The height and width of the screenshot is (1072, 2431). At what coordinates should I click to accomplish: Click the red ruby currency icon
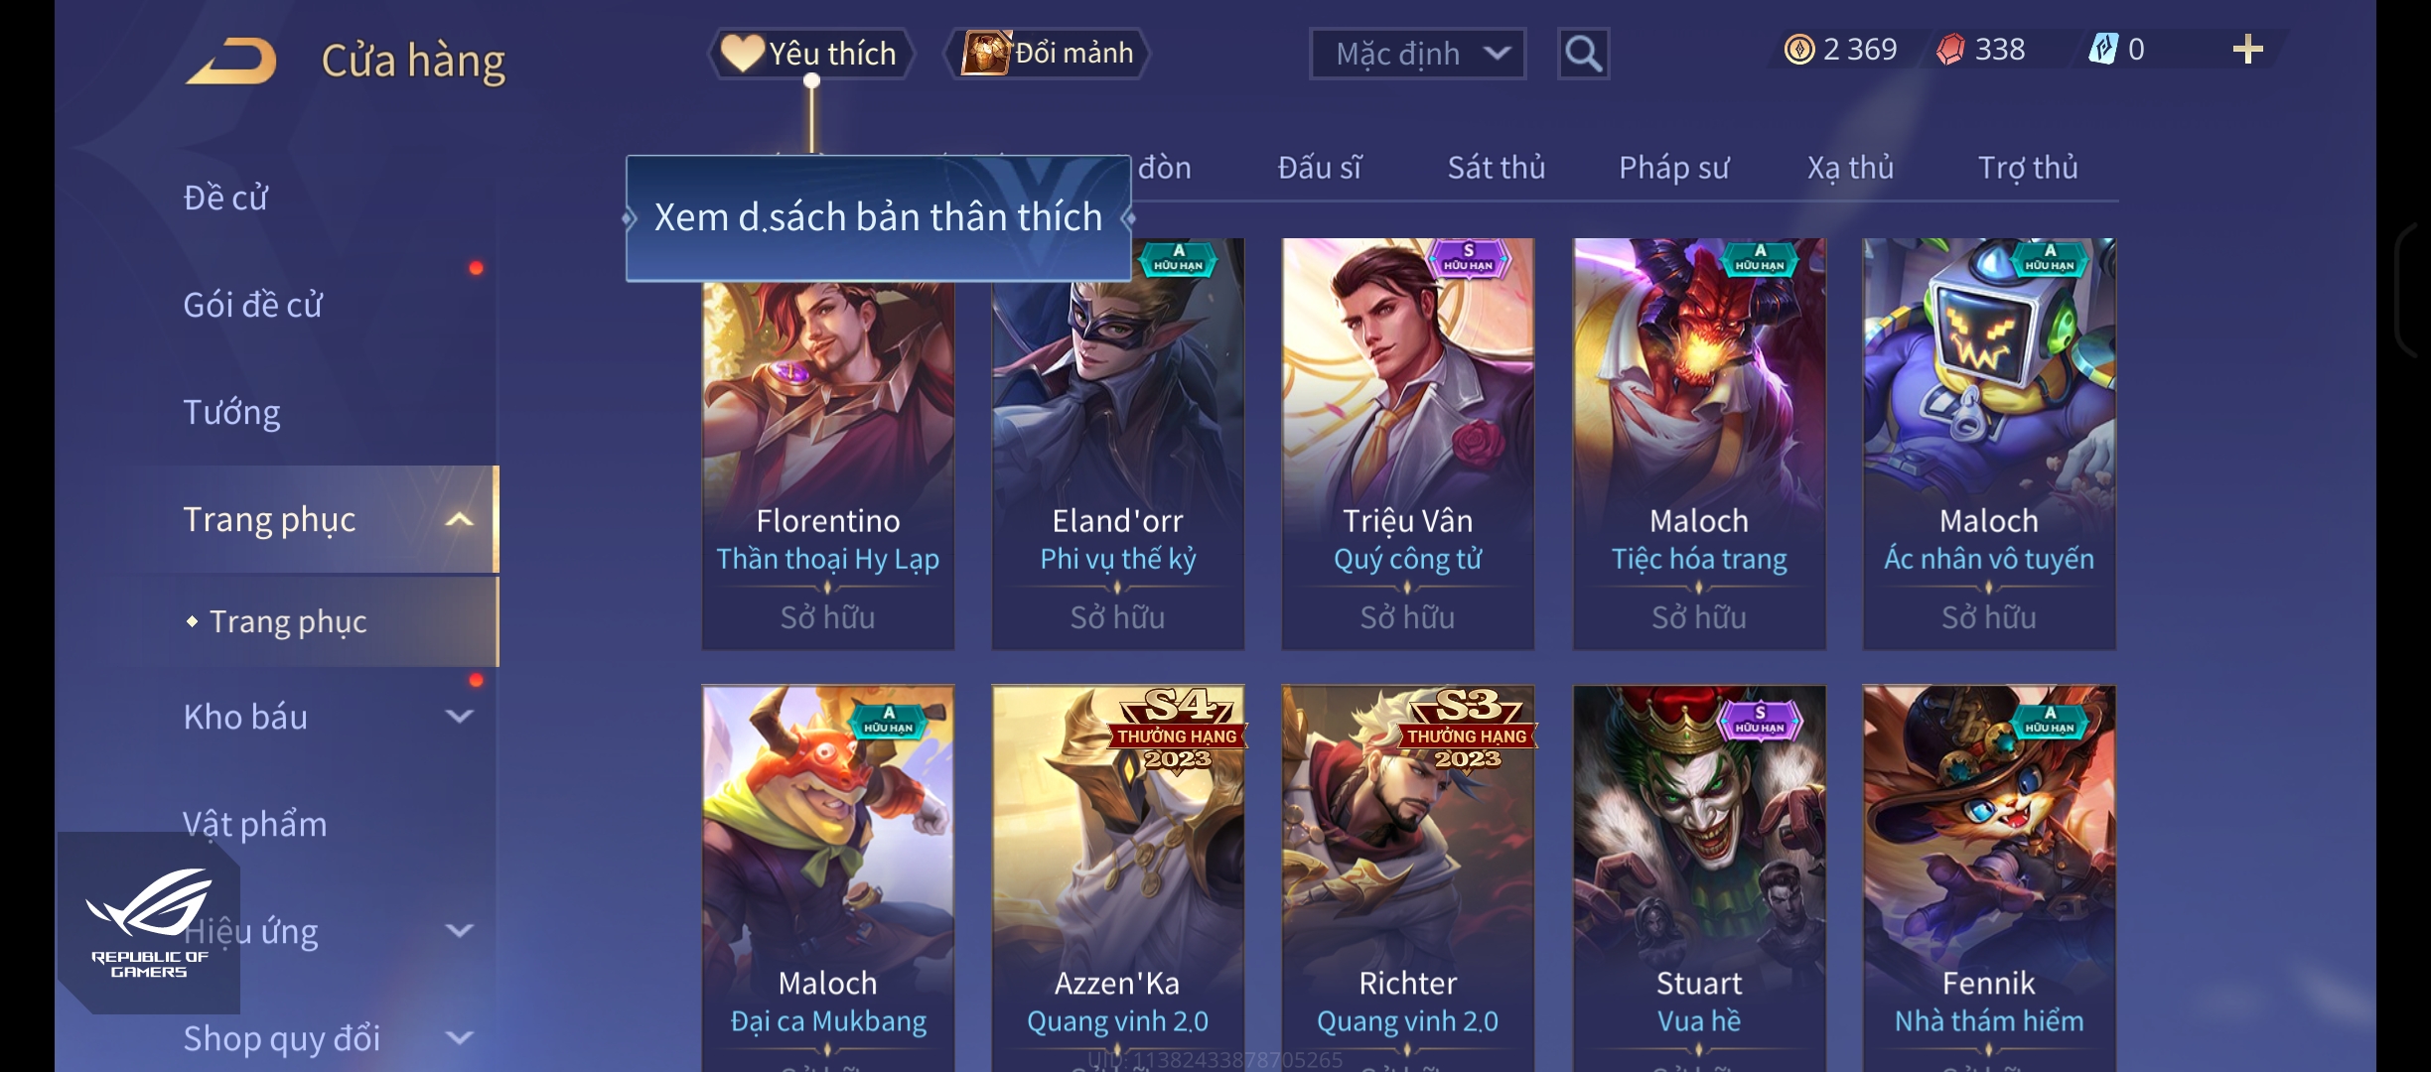[1950, 50]
